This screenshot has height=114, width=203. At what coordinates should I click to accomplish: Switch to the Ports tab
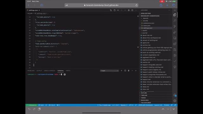coord(68,71)
